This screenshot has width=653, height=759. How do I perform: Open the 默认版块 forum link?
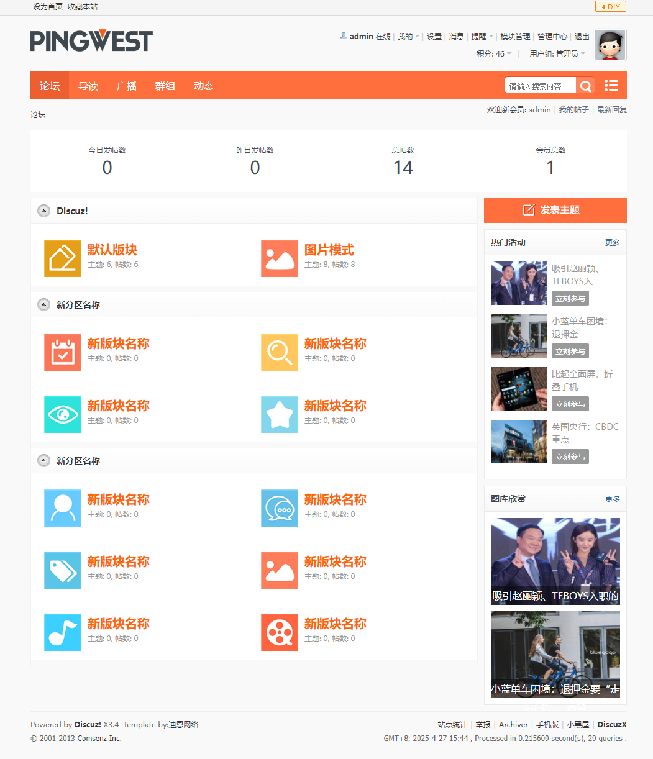112,250
